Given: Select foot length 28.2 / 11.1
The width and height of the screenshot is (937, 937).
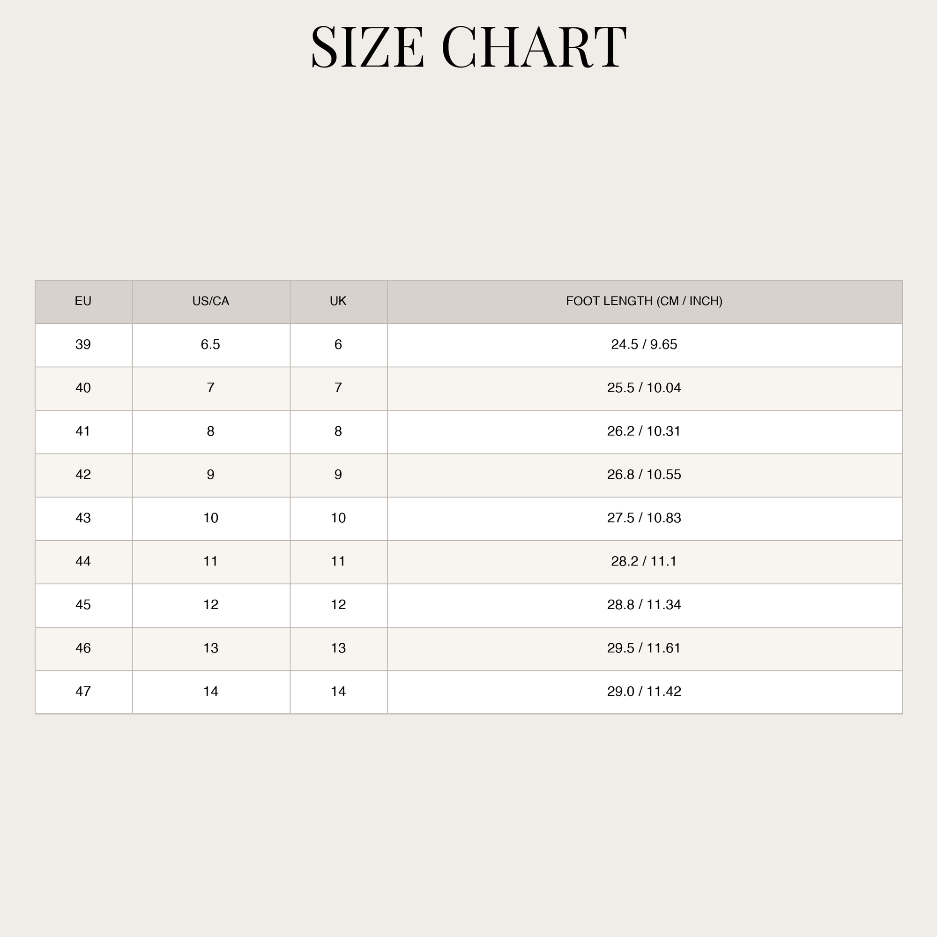Looking at the screenshot, I should pos(645,562).
